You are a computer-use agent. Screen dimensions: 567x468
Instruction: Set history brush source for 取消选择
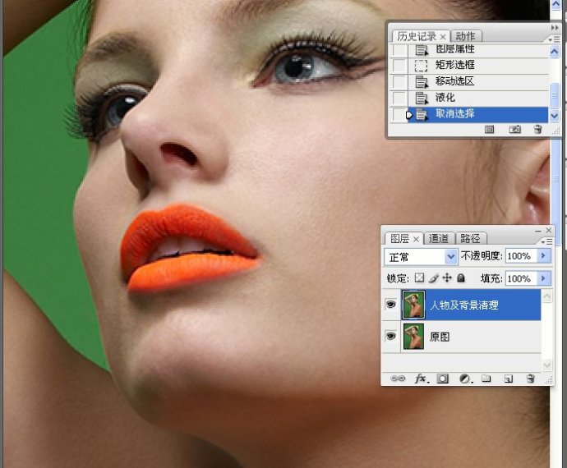[x=399, y=114]
